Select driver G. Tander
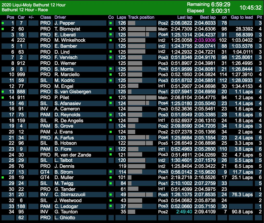Viewport: 264px width, 223px height. pyautogui.click(x=65, y=189)
